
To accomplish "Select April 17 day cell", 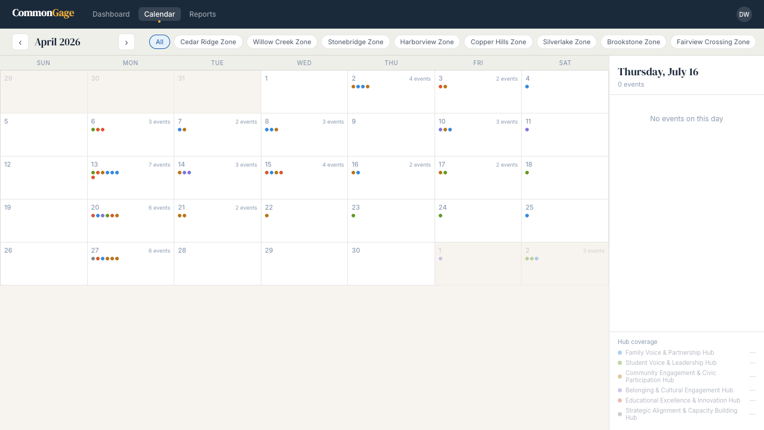I will point(478,177).
